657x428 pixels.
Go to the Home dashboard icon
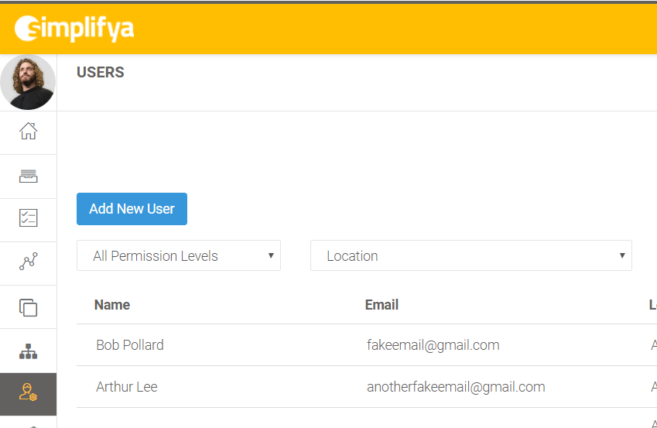pyautogui.click(x=28, y=132)
